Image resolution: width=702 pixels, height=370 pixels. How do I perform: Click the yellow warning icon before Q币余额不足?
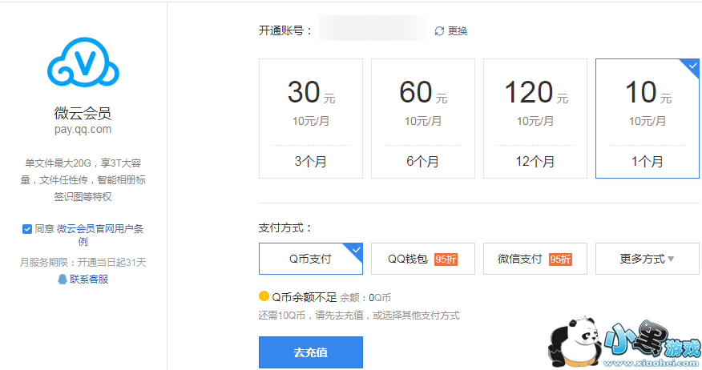(x=264, y=296)
